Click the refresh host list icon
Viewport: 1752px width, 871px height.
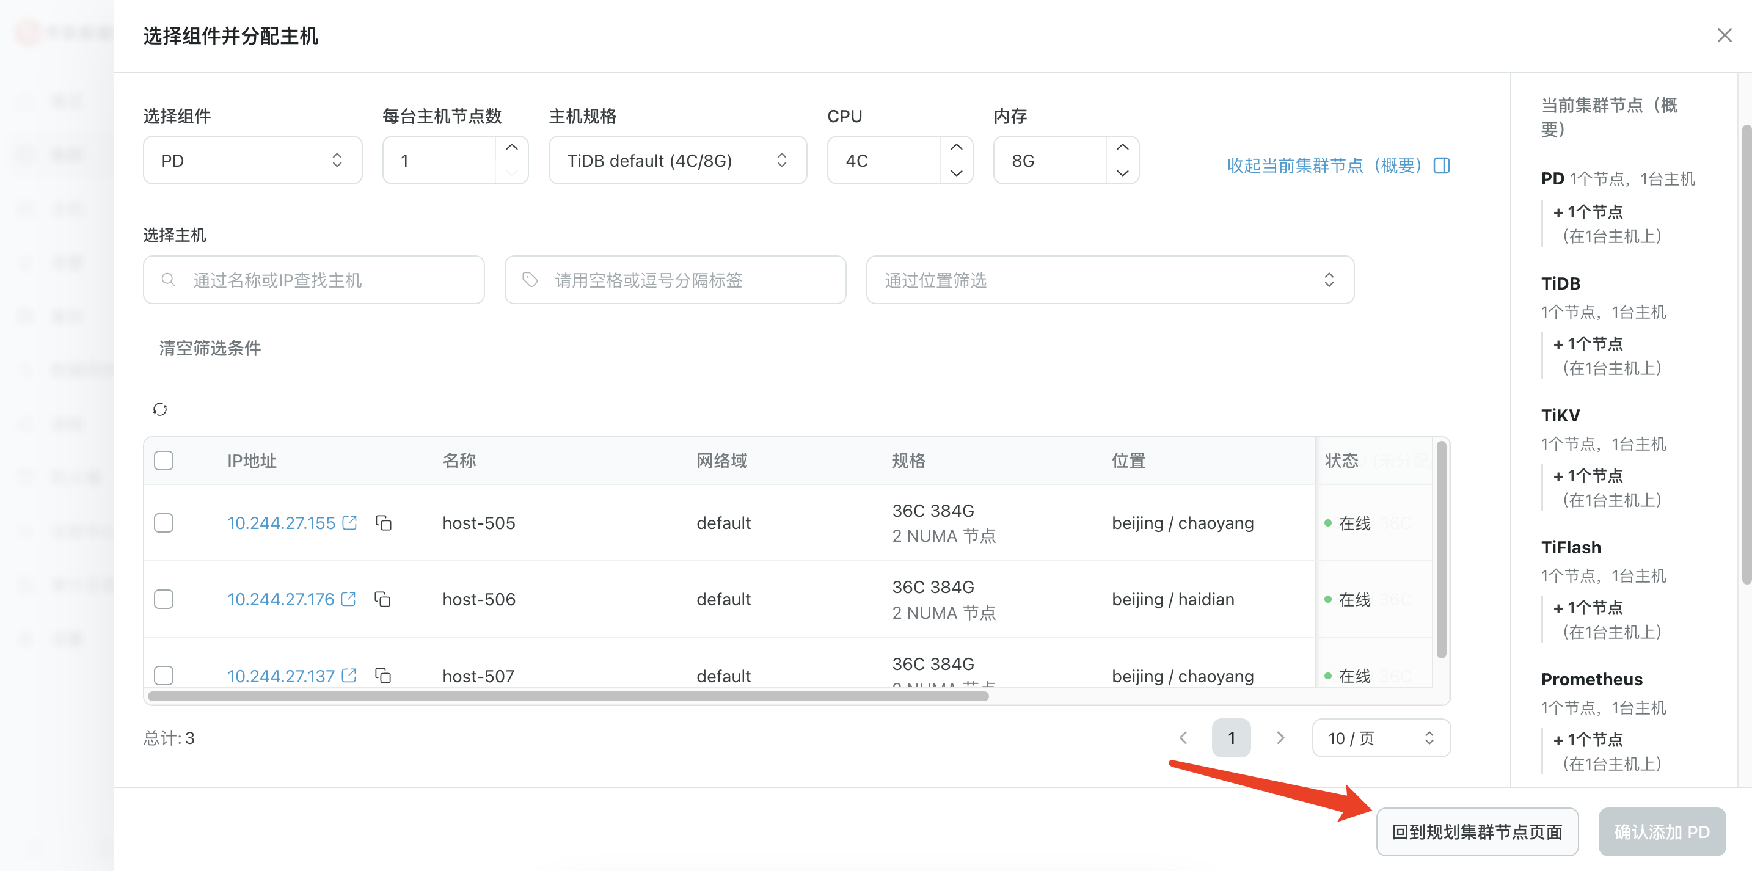pyautogui.click(x=160, y=409)
